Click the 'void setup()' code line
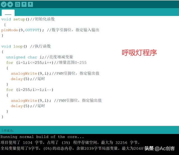Viewport: 179px width, 155px height. click(x=28, y=19)
